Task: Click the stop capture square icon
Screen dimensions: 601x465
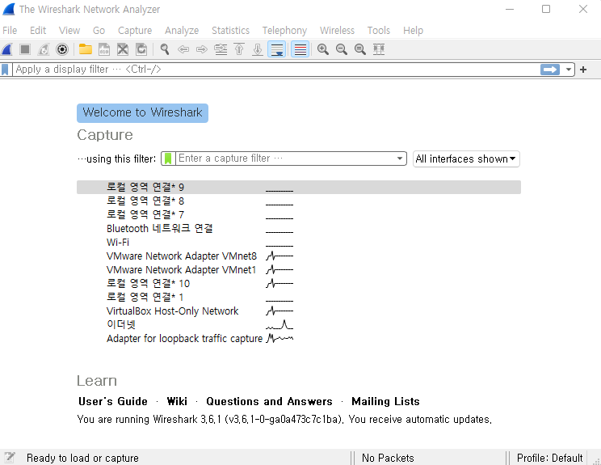Action: point(25,49)
